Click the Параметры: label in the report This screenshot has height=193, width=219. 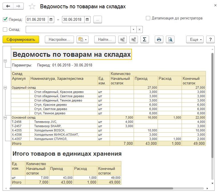[x=22, y=65]
